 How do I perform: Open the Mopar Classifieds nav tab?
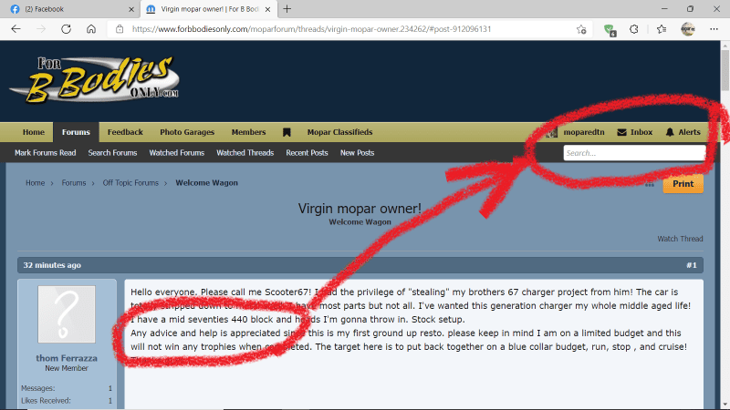(x=339, y=132)
